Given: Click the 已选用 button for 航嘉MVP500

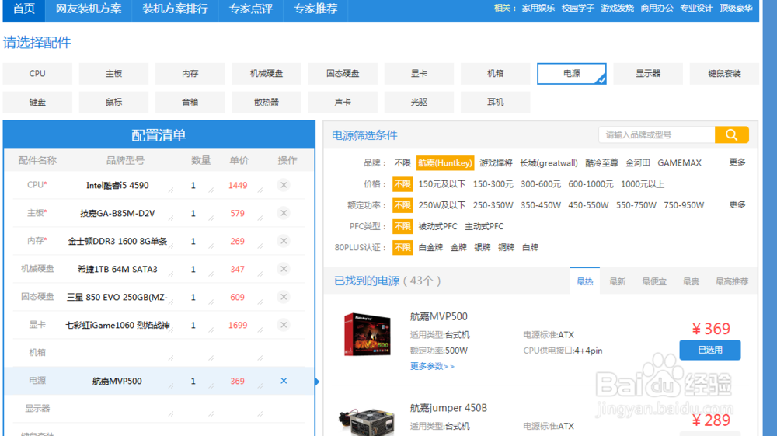Looking at the screenshot, I should tap(710, 350).
